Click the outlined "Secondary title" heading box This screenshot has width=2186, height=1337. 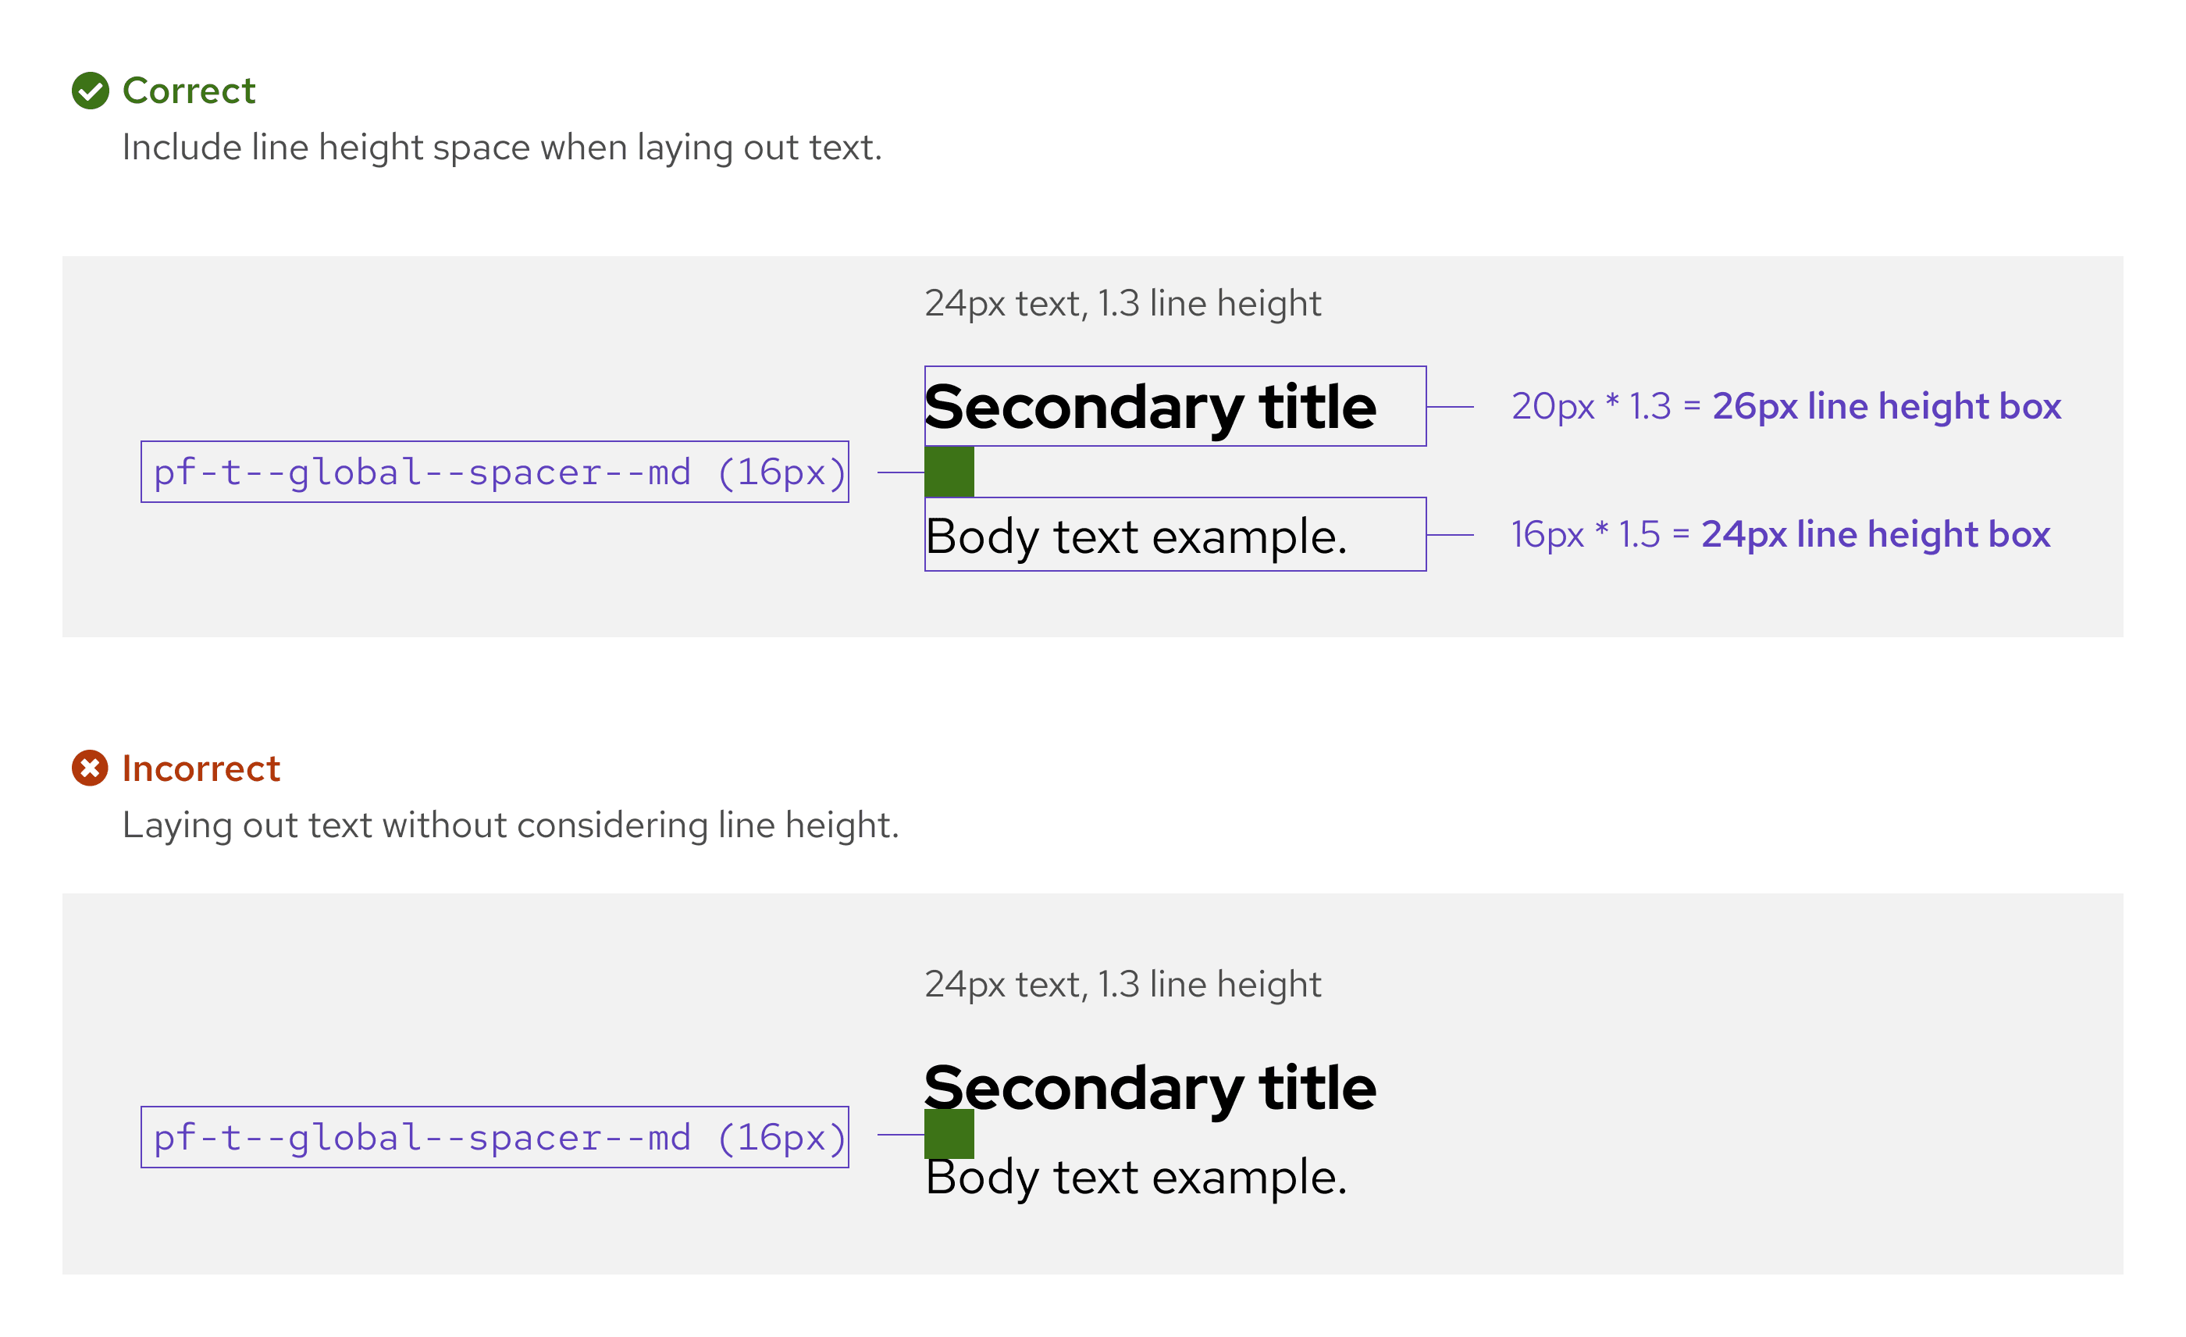coord(1173,406)
